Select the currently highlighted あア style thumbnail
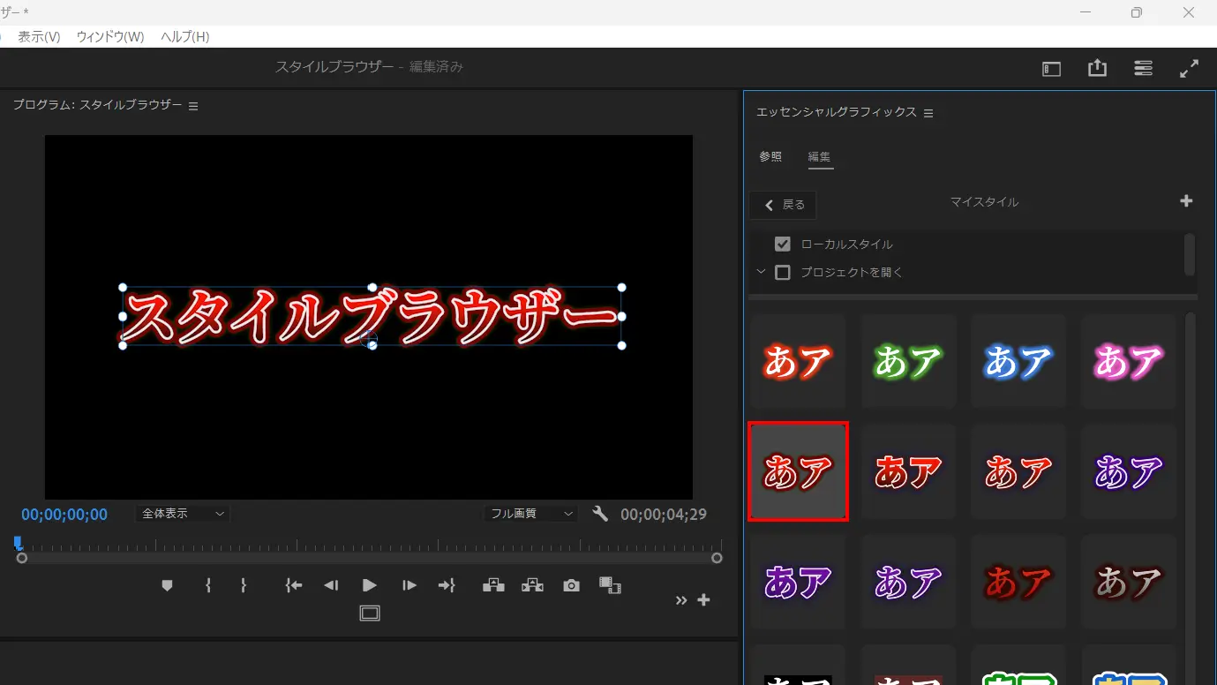The height and width of the screenshot is (685, 1217). (x=798, y=471)
